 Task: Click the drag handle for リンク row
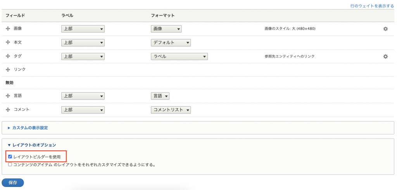8,70
